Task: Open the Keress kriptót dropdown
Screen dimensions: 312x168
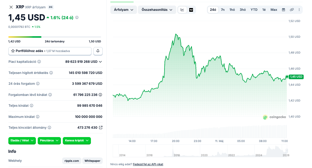Action: click(x=77, y=140)
